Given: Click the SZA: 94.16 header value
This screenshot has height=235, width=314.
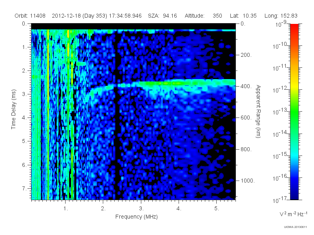Looking at the screenshot, I should [162, 16].
